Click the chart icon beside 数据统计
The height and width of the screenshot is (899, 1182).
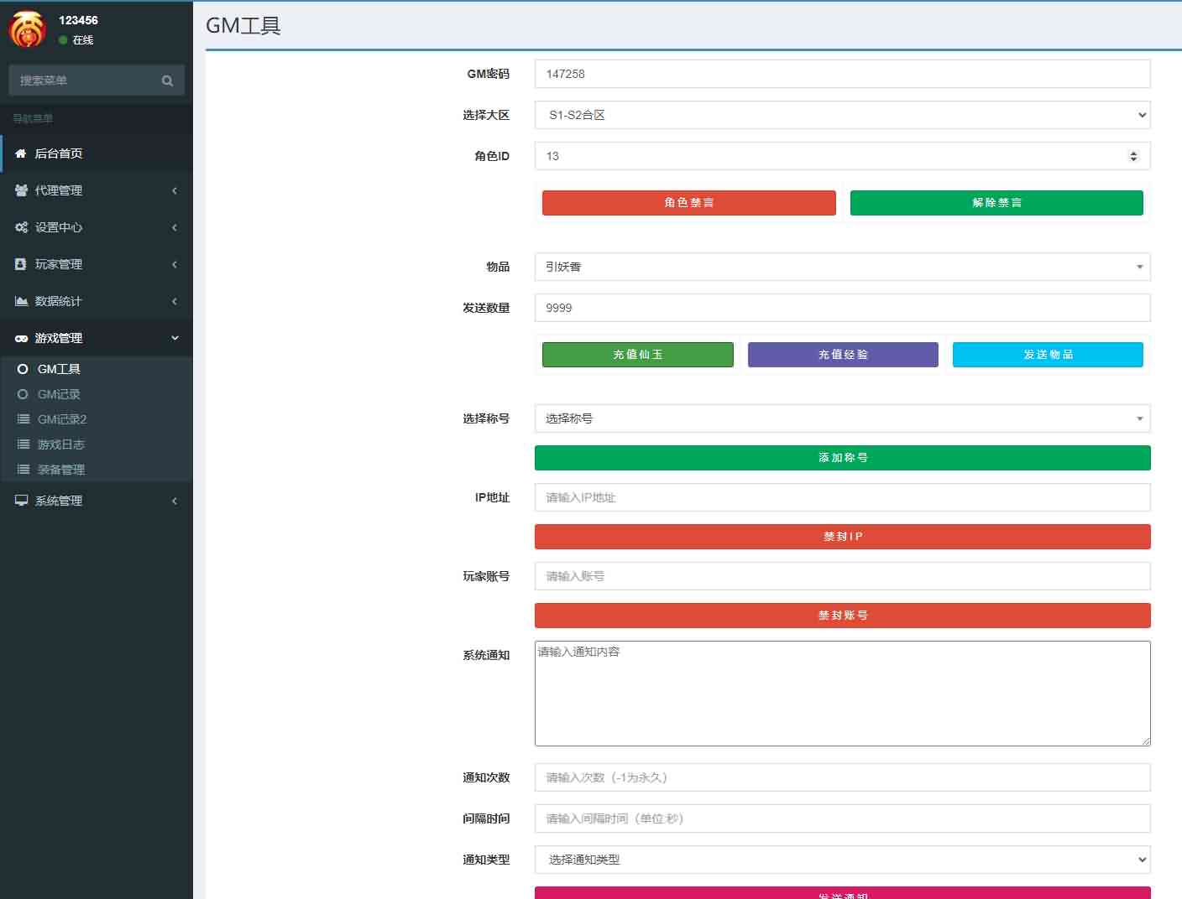click(21, 301)
